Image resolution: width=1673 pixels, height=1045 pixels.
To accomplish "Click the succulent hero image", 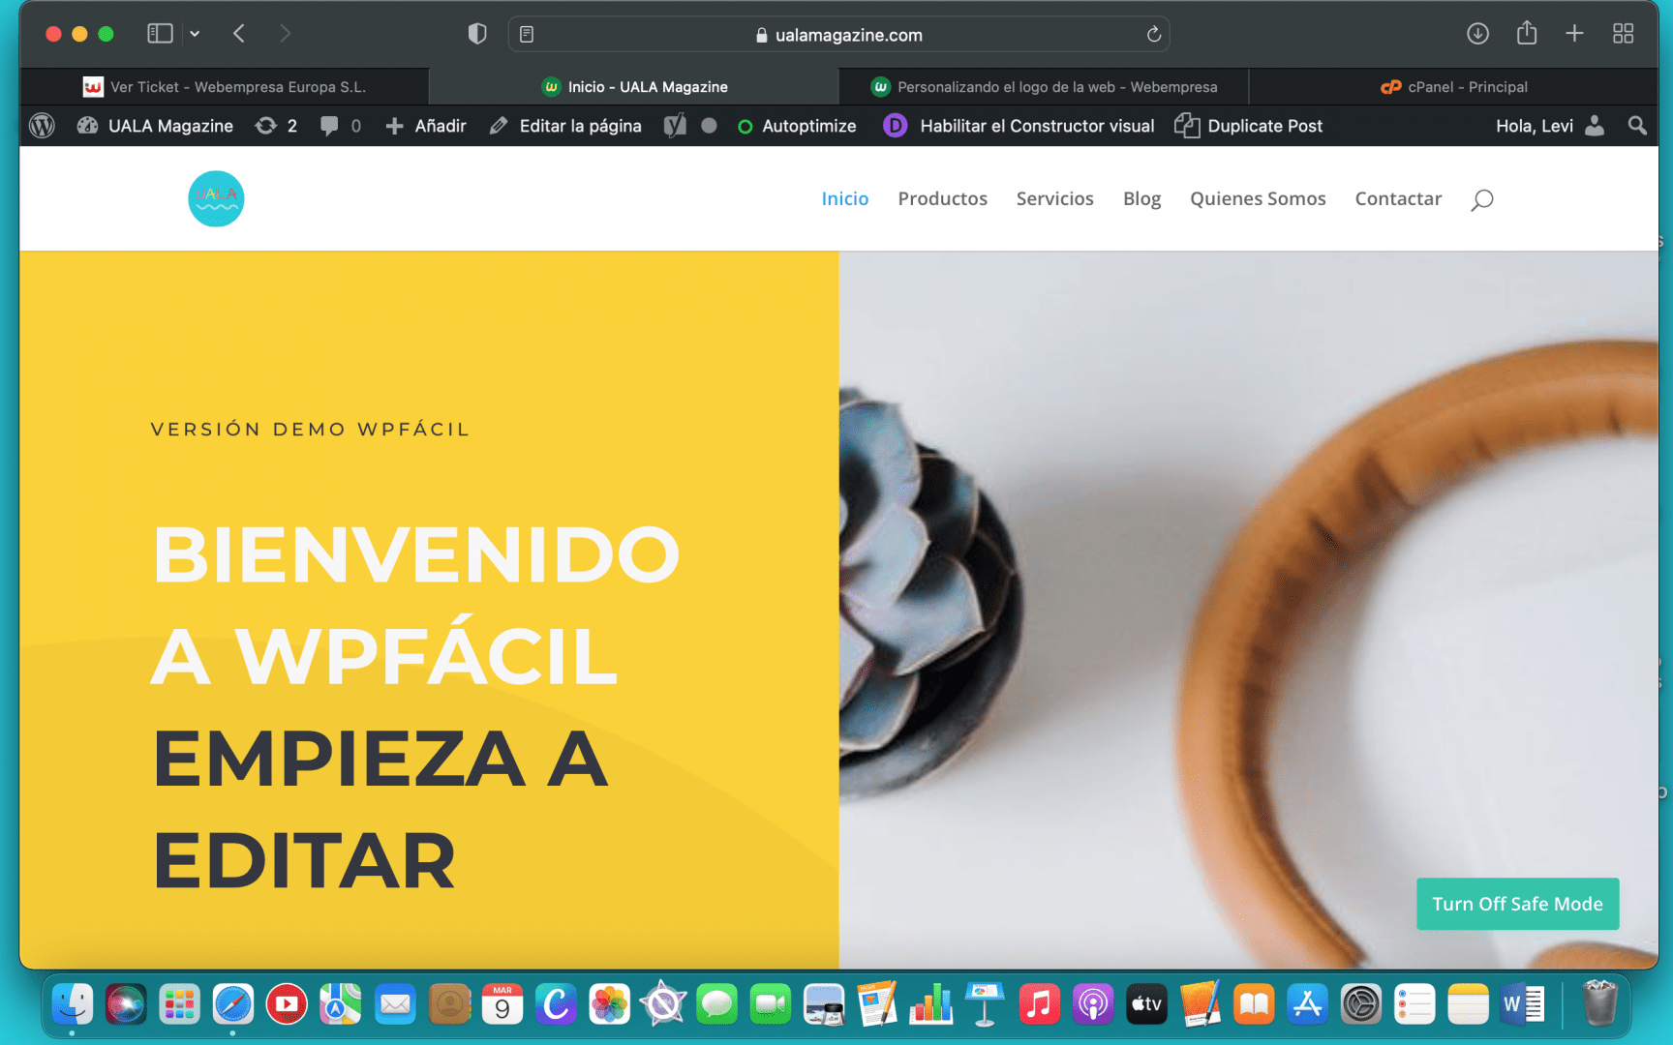I will coord(1248,610).
